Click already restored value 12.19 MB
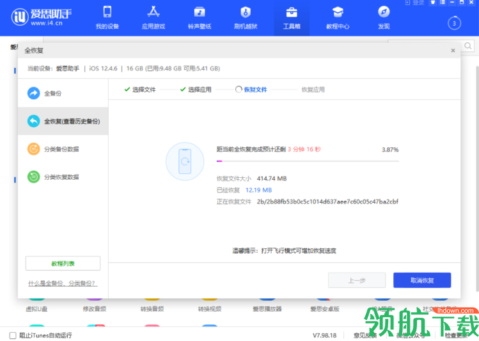 259,190
